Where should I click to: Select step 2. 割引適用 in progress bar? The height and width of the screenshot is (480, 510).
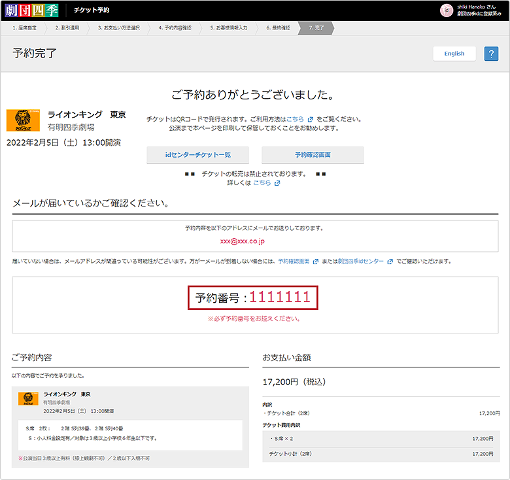(67, 28)
